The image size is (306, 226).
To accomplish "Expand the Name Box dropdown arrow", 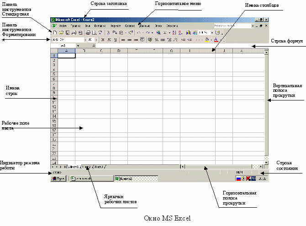I will tap(78, 46).
